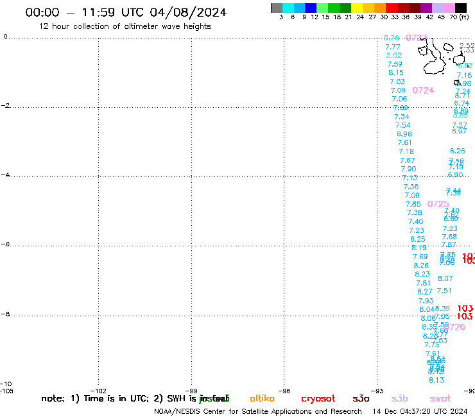Click the 's3a' satellite legend label
This screenshot has height=417, width=475.
(x=361, y=398)
